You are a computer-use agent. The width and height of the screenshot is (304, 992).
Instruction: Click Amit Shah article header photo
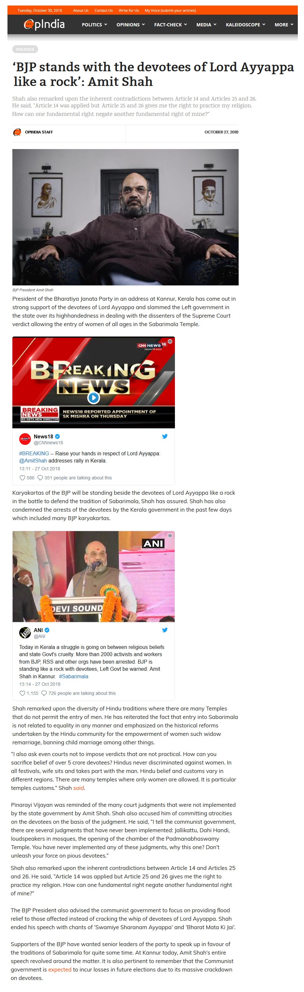pos(126,217)
